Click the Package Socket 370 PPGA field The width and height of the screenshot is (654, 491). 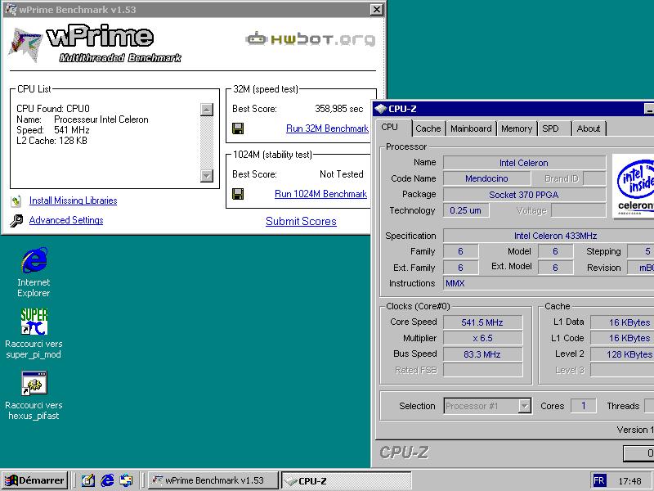(x=524, y=195)
